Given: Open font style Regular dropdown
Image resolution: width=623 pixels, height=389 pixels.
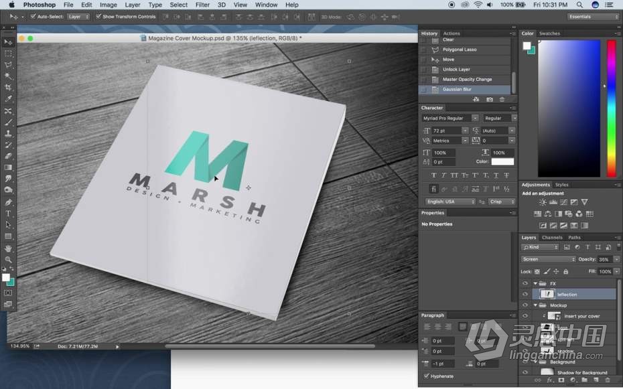Looking at the screenshot, I should pyautogui.click(x=500, y=119).
